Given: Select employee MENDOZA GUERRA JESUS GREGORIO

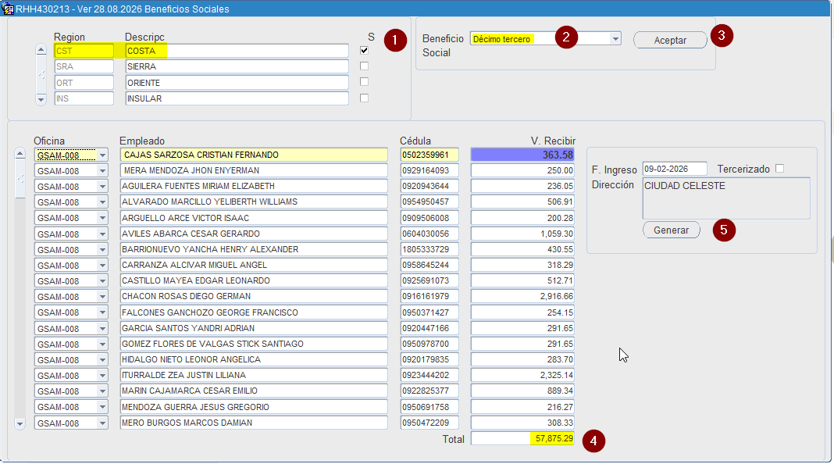Looking at the screenshot, I should pyautogui.click(x=254, y=407).
